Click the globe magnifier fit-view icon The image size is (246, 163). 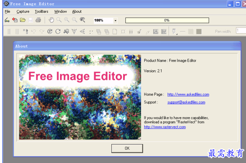[x=82, y=20]
